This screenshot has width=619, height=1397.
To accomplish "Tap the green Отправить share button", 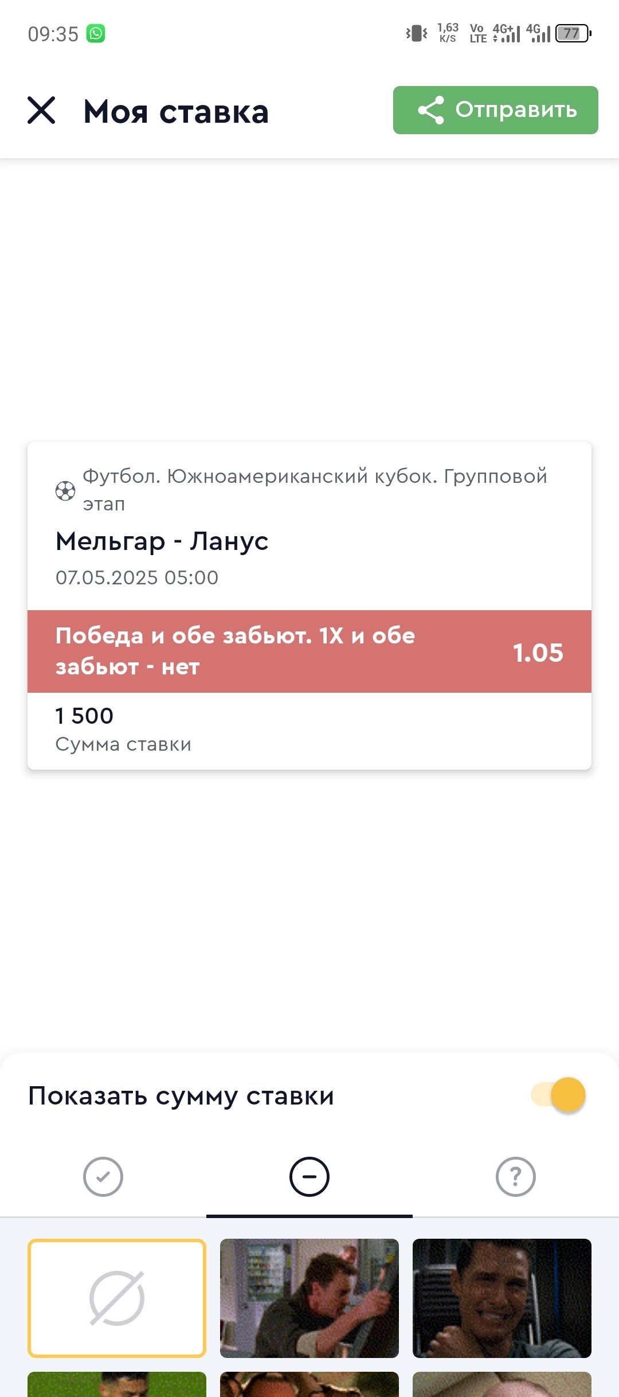I will [x=495, y=110].
